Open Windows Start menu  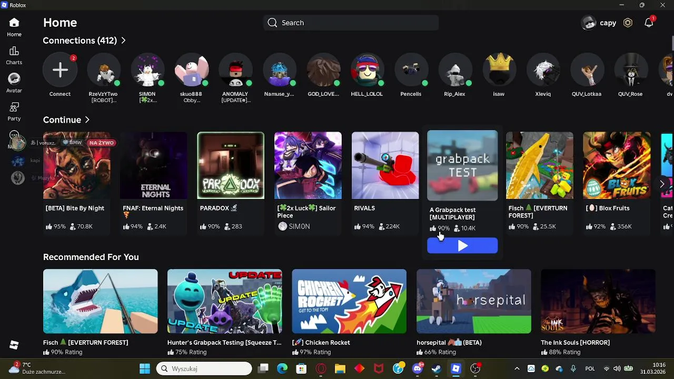[144, 368]
